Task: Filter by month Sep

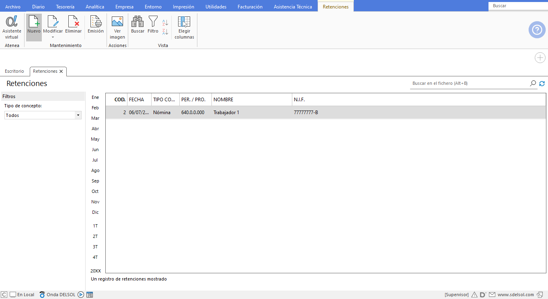Action: 95,181
